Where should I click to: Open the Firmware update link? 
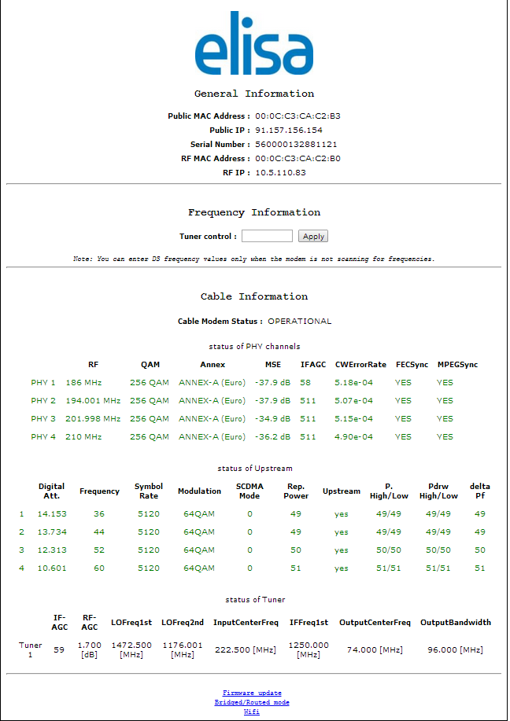tap(252, 693)
